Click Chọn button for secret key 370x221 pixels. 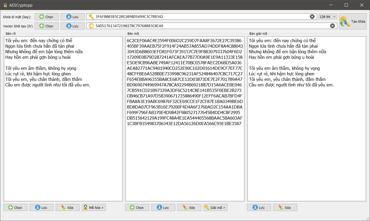(x=46, y=17)
